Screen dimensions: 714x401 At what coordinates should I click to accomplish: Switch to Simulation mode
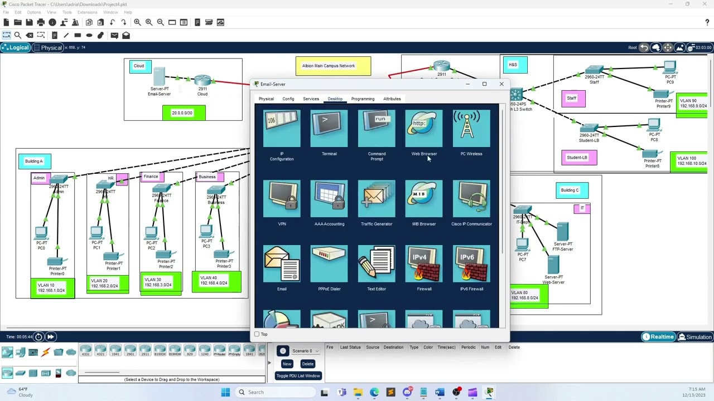pyautogui.click(x=695, y=337)
